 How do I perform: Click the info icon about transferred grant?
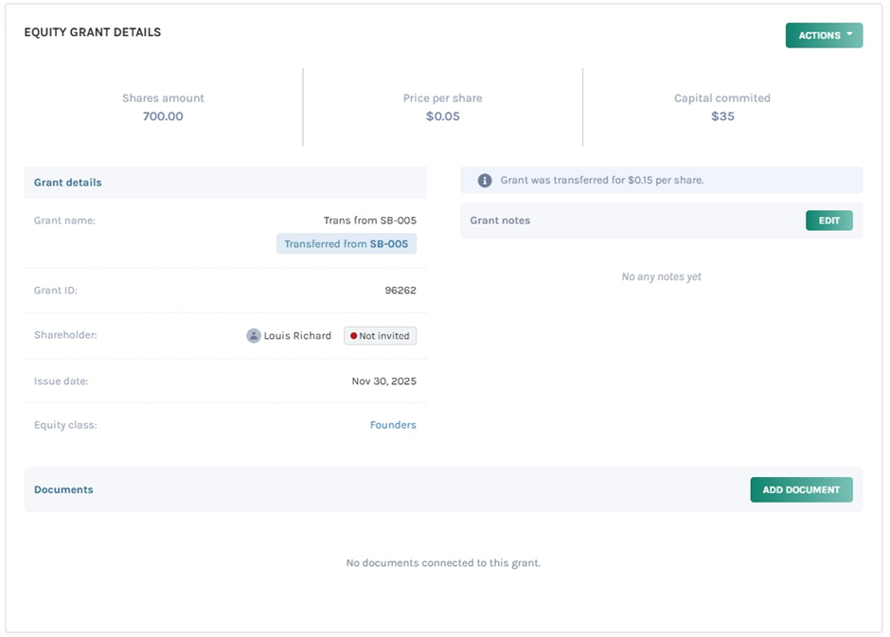click(x=484, y=180)
